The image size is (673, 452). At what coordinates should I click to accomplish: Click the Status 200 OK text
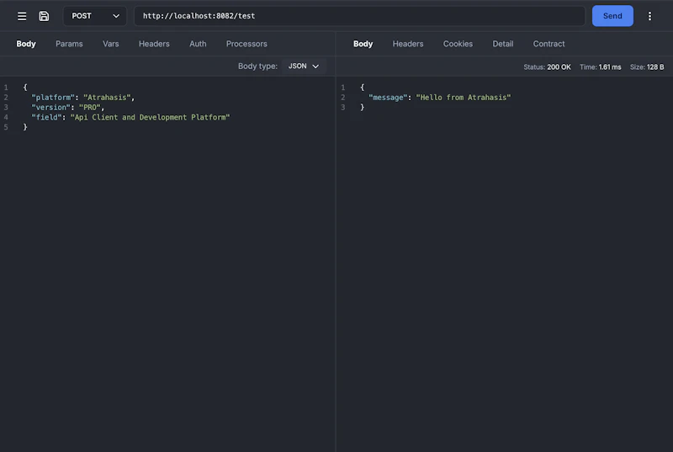[x=547, y=67]
